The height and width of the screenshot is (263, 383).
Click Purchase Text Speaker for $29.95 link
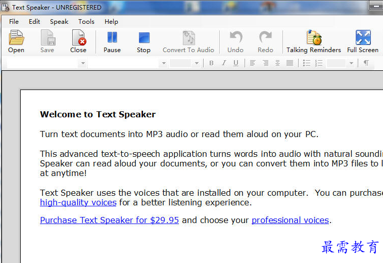[110, 220]
